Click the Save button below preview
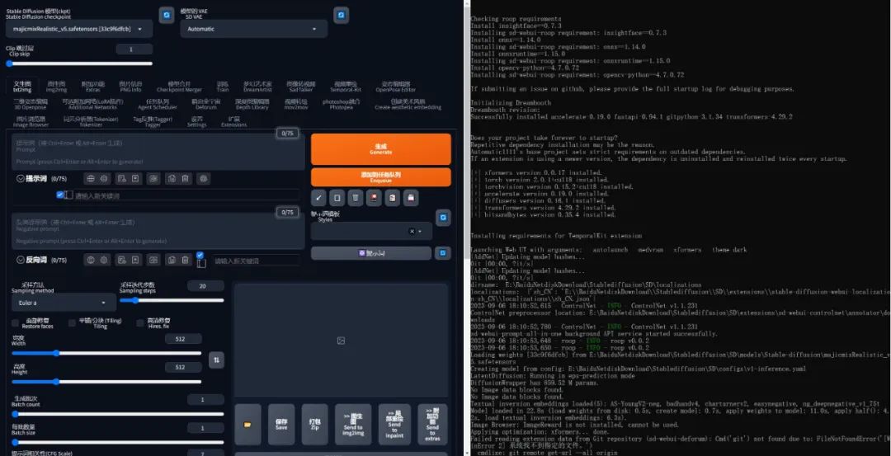This screenshot has height=456, width=891. (281, 424)
